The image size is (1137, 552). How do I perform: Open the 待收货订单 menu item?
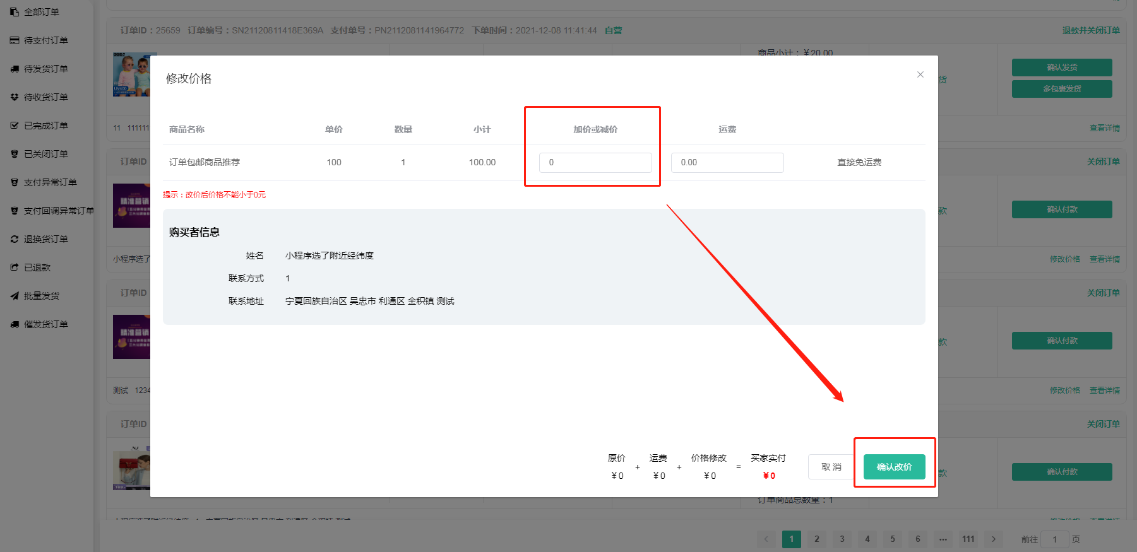(45, 97)
